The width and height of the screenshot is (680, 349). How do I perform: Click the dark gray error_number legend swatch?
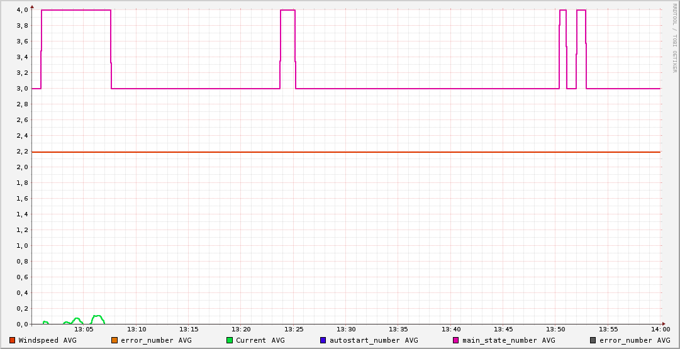[593, 340]
